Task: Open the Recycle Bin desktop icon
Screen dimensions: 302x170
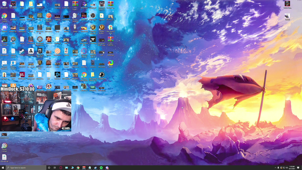Action: [4, 5]
